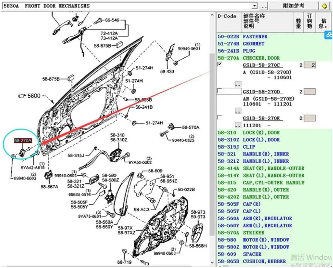The image size is (333, 268).
Task: Click the 58-867A part label in diagram
Action: 49,186
